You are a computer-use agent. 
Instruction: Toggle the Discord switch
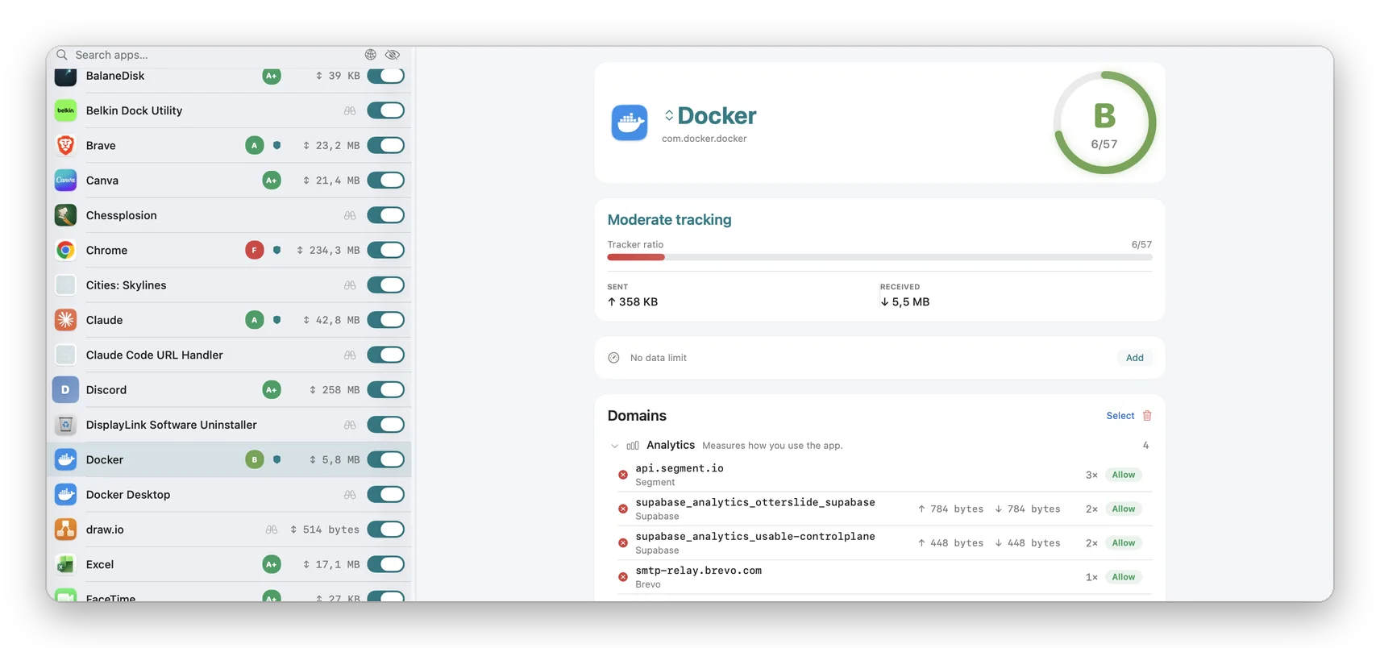(386, 390)
